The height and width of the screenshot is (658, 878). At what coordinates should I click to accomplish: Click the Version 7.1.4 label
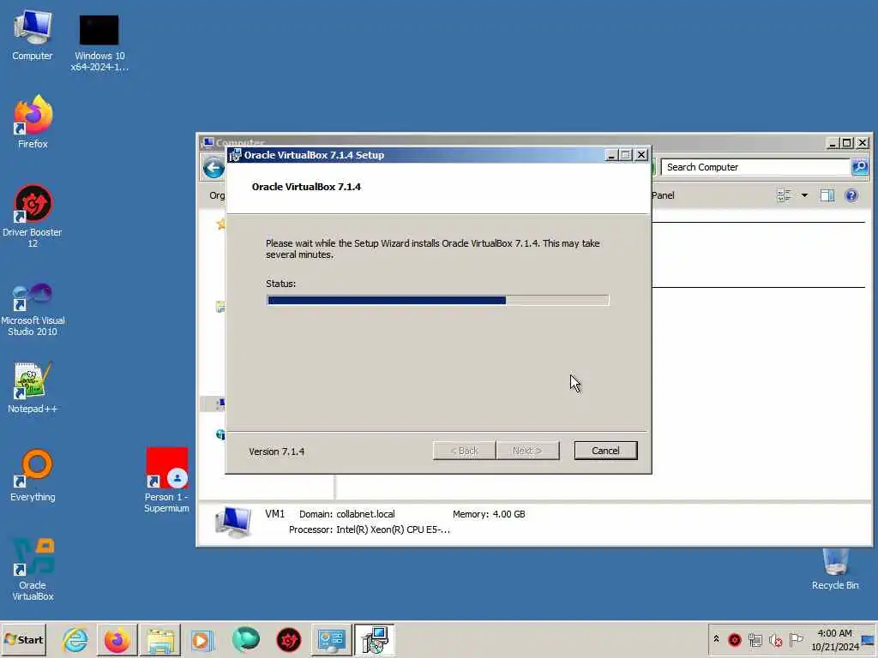[277, 452]
